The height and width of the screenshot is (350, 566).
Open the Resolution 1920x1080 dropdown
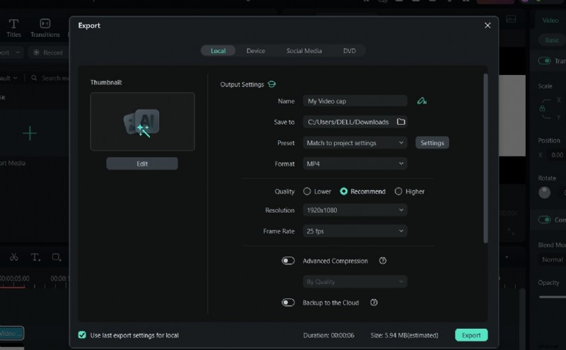[x=354, y=210]
